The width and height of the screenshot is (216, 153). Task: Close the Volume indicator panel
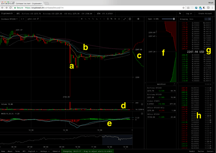(142, 104)
